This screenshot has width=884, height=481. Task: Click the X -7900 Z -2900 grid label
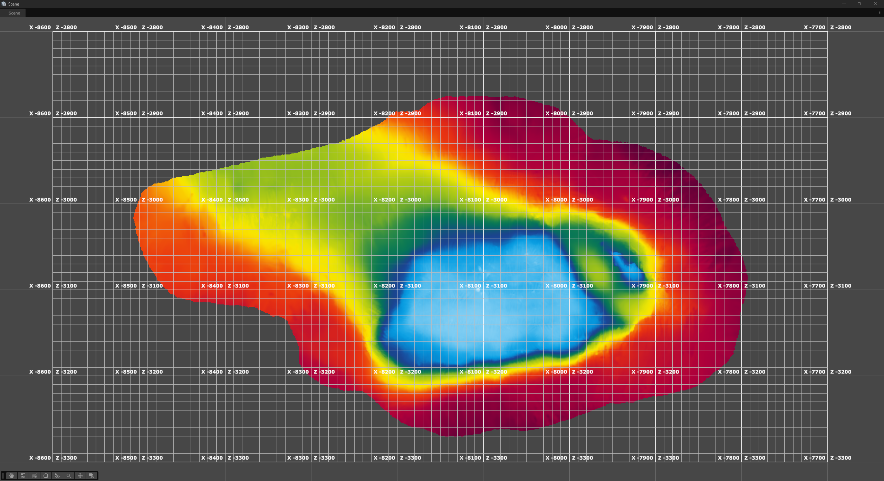[x=655, y=113]
